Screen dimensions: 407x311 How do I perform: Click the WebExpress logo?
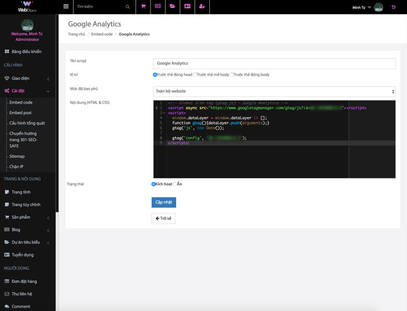click(27, 7)
